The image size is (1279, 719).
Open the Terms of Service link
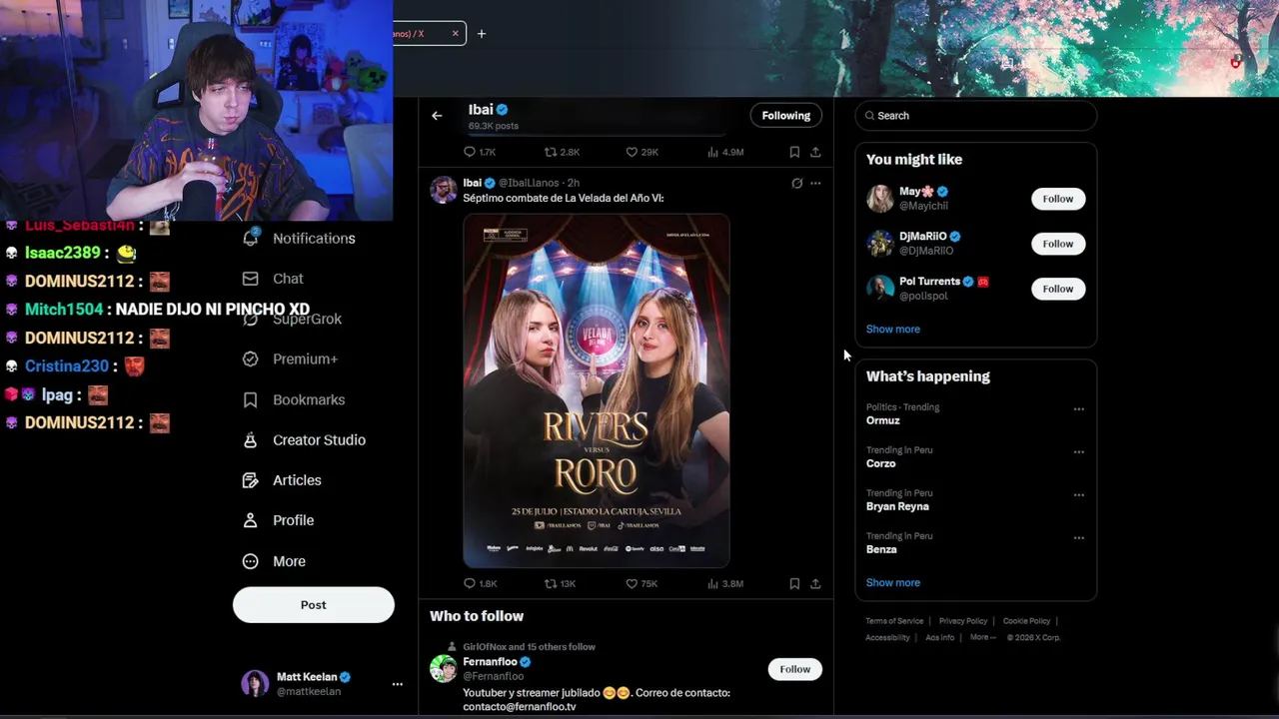point(894,621)
